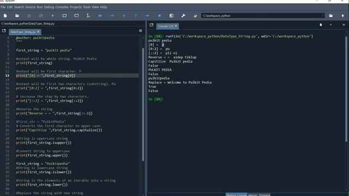Step over the current line in debugger

coord(112,16)
